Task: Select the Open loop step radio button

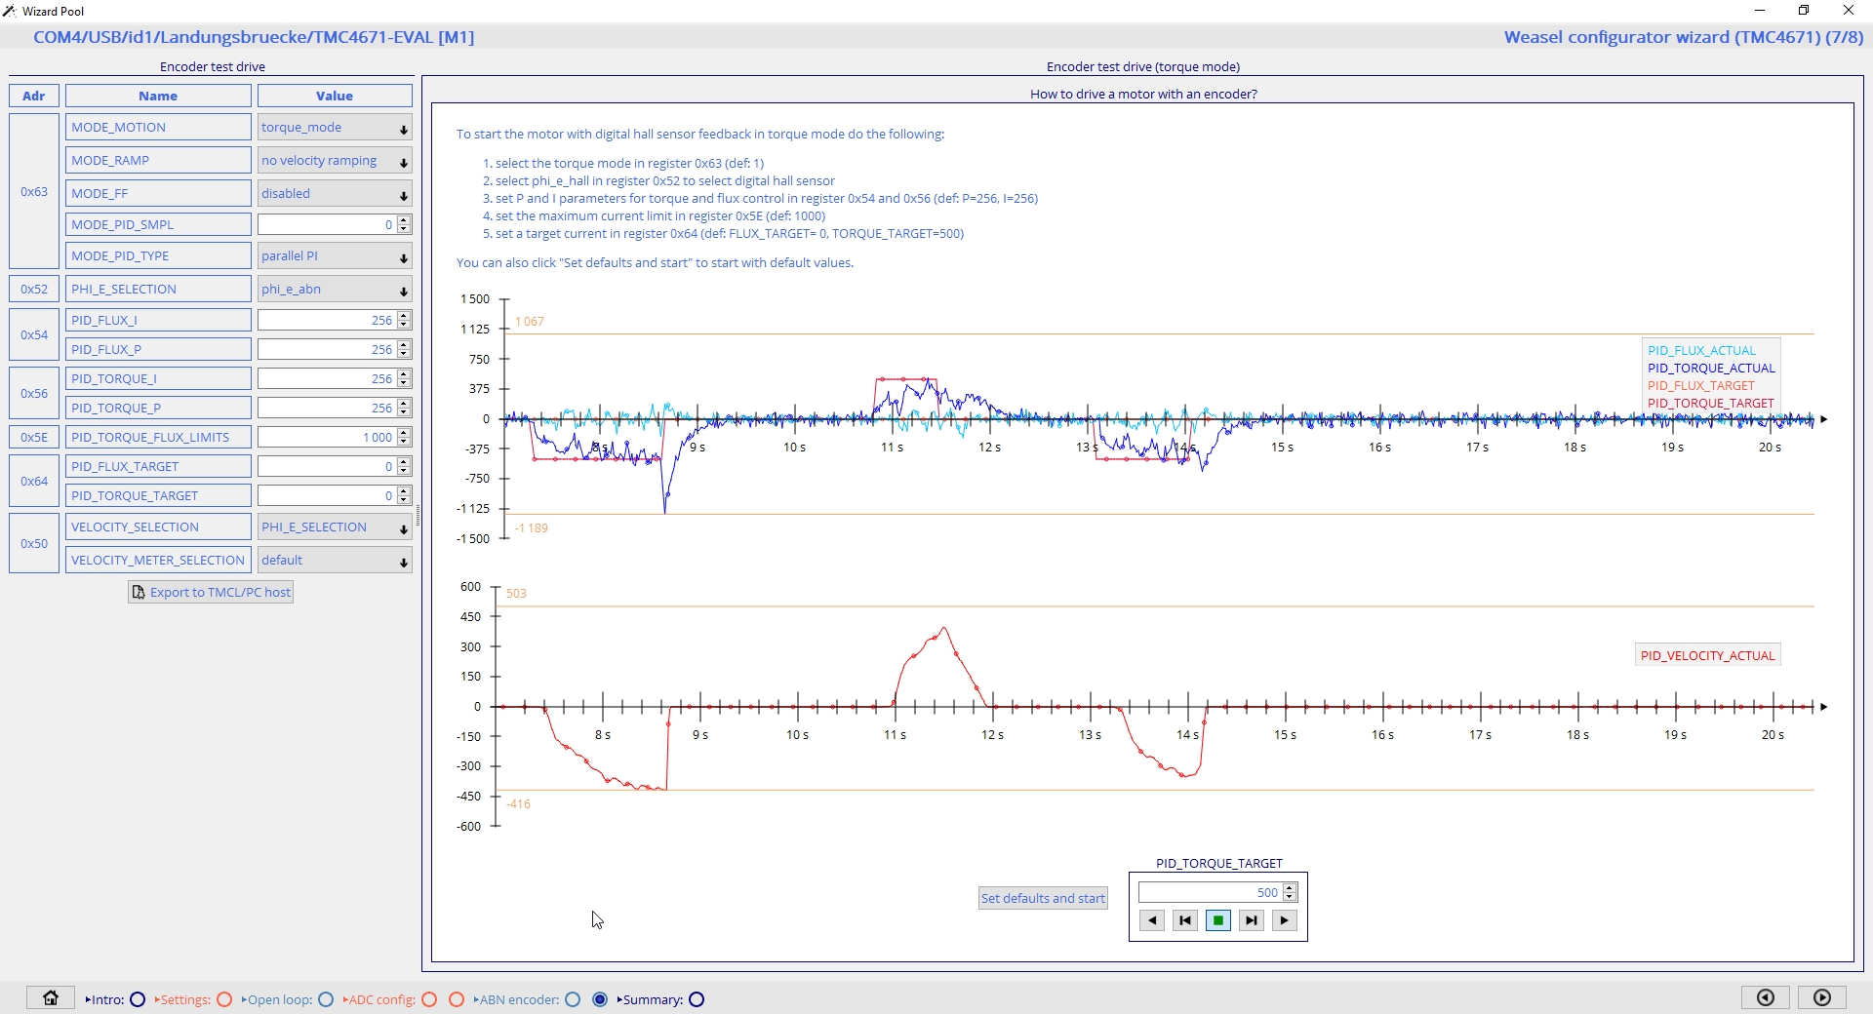Action: (x=326, y=999)
